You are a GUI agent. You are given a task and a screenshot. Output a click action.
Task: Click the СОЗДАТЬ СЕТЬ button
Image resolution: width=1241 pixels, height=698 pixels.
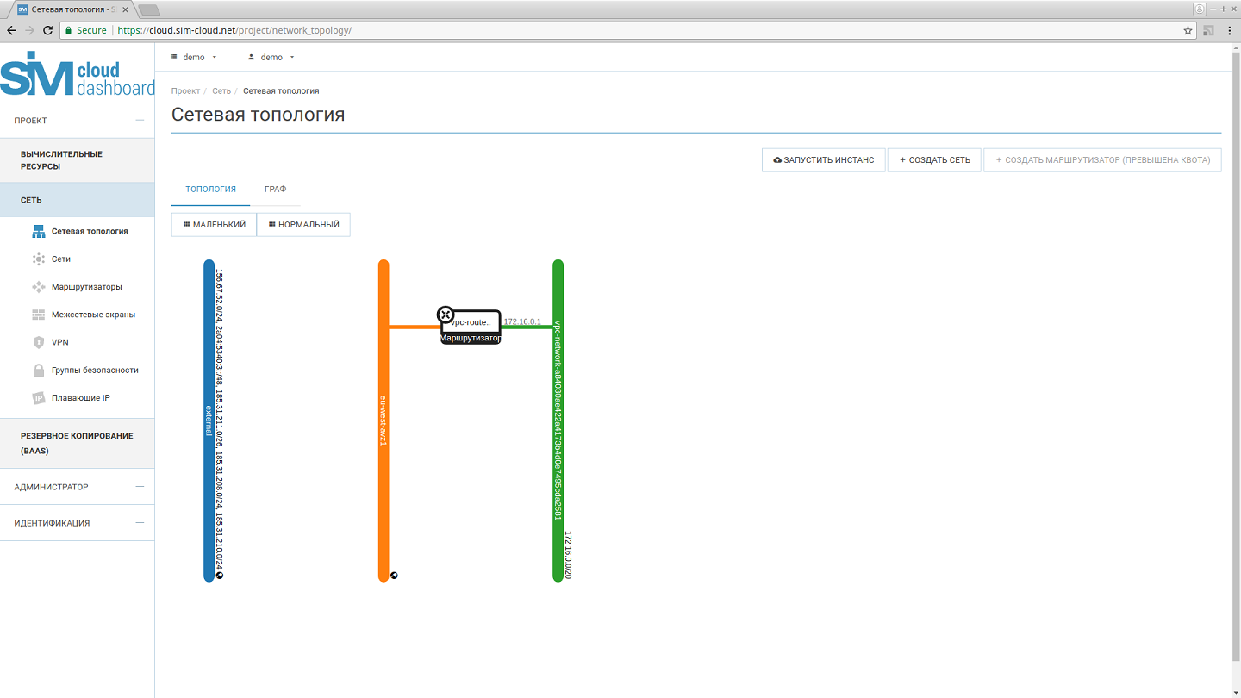(934, 160)
